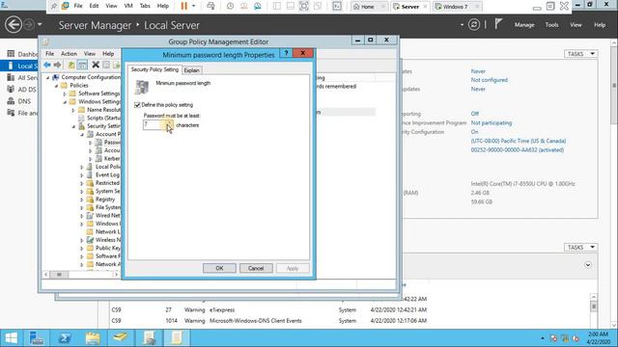Click the Dashboard icon in Server Manager sidebar
618x347 pixels.
point(11,54)
